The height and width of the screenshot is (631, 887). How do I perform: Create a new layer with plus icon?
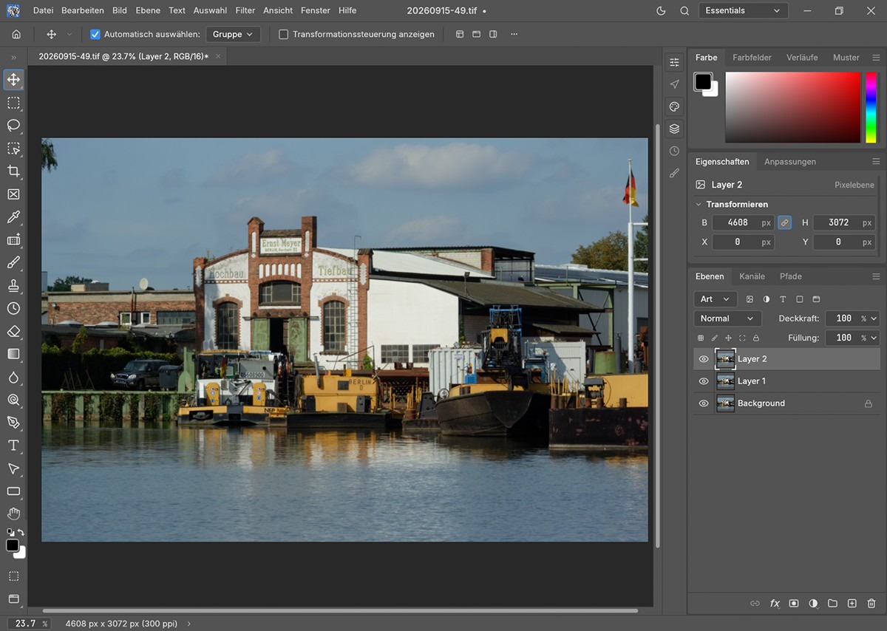pos(852,604)
